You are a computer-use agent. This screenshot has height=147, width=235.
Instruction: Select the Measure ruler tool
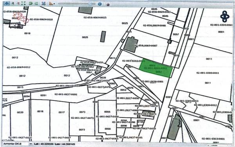pyautogui.click(x=51, y=4)
